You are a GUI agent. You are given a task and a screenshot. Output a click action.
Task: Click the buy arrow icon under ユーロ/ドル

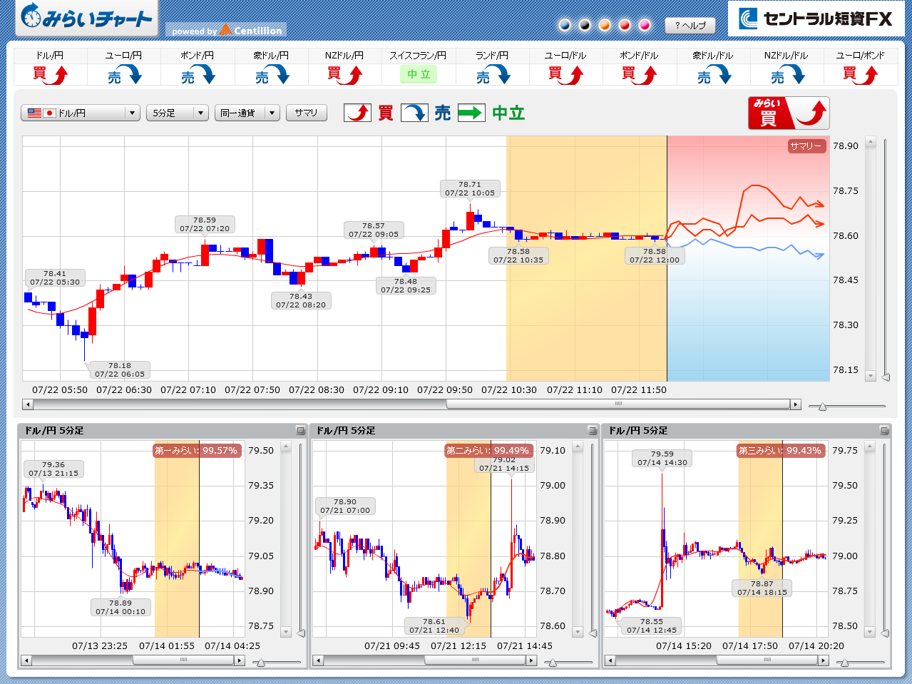click(566, 74)
